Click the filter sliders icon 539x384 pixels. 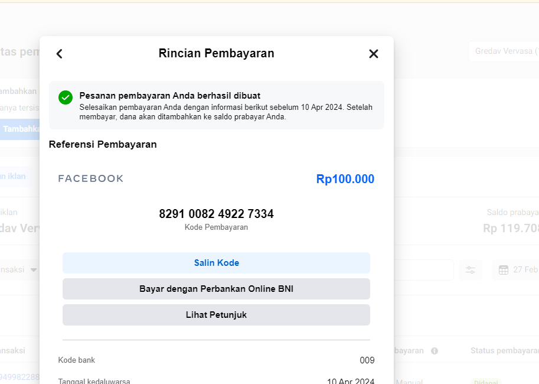[471, 270]
